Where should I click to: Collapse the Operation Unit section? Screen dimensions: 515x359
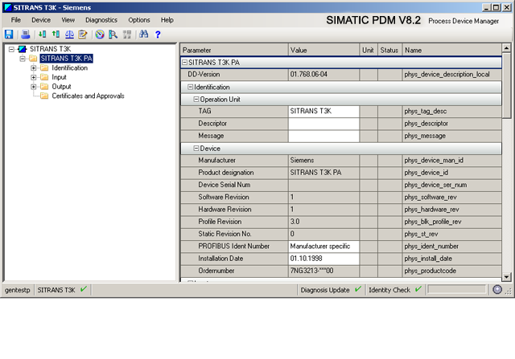[x=195, y=99]
